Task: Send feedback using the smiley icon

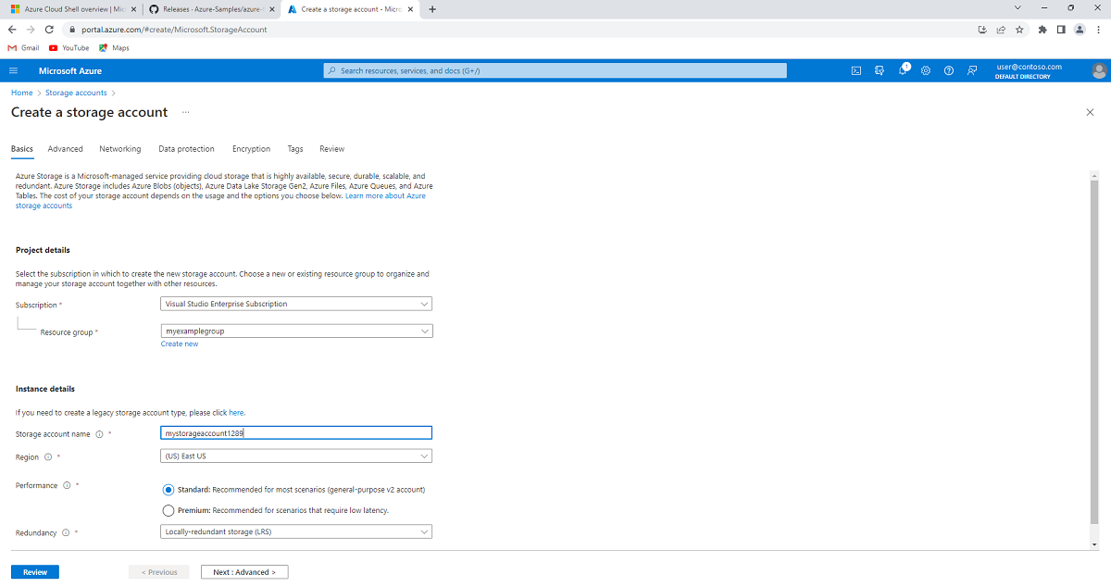Action: pos(971,70)
